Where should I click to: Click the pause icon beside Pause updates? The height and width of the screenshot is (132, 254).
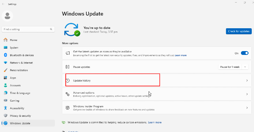point(68,67)
